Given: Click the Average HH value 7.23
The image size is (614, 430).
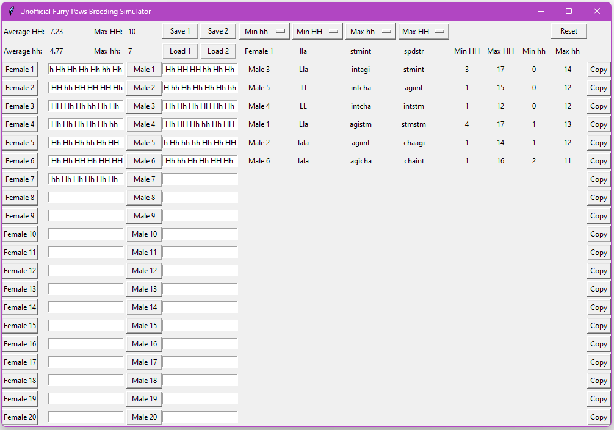Looking at the screenshot, I should [56, 31].
